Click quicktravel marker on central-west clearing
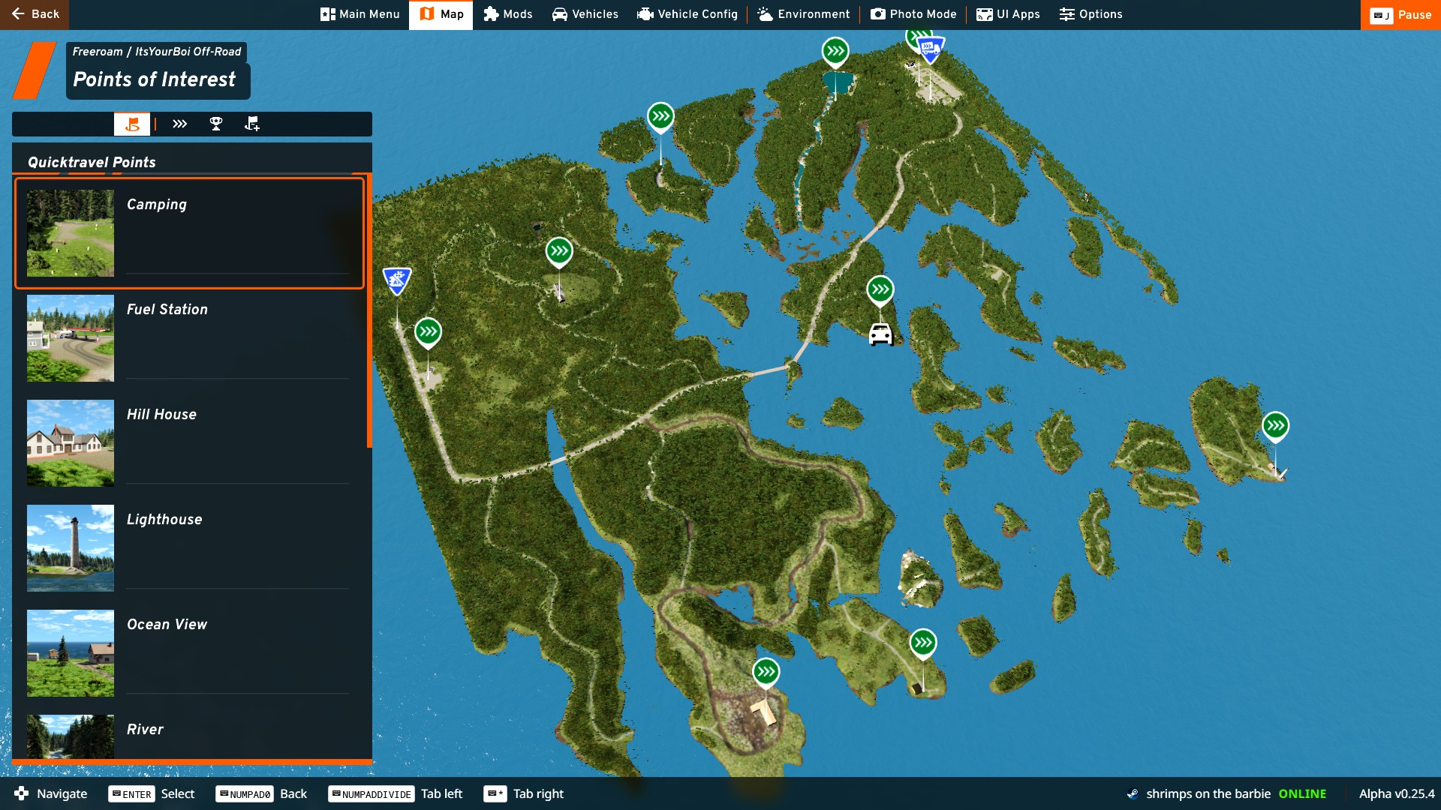The image size is (1441, 810). (559, 252)
